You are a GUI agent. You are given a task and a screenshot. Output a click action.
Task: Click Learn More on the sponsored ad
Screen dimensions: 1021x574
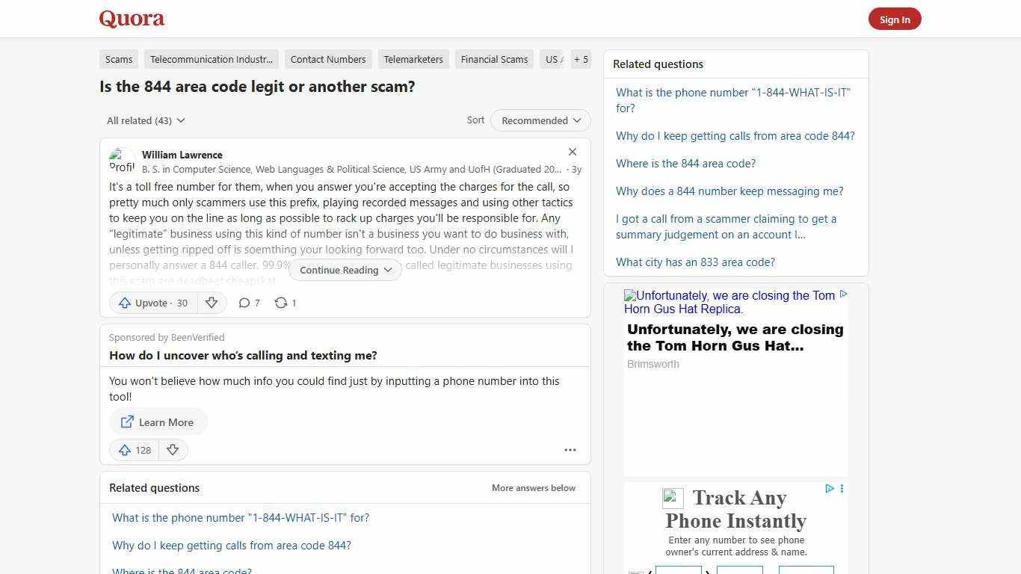point(158,422)
